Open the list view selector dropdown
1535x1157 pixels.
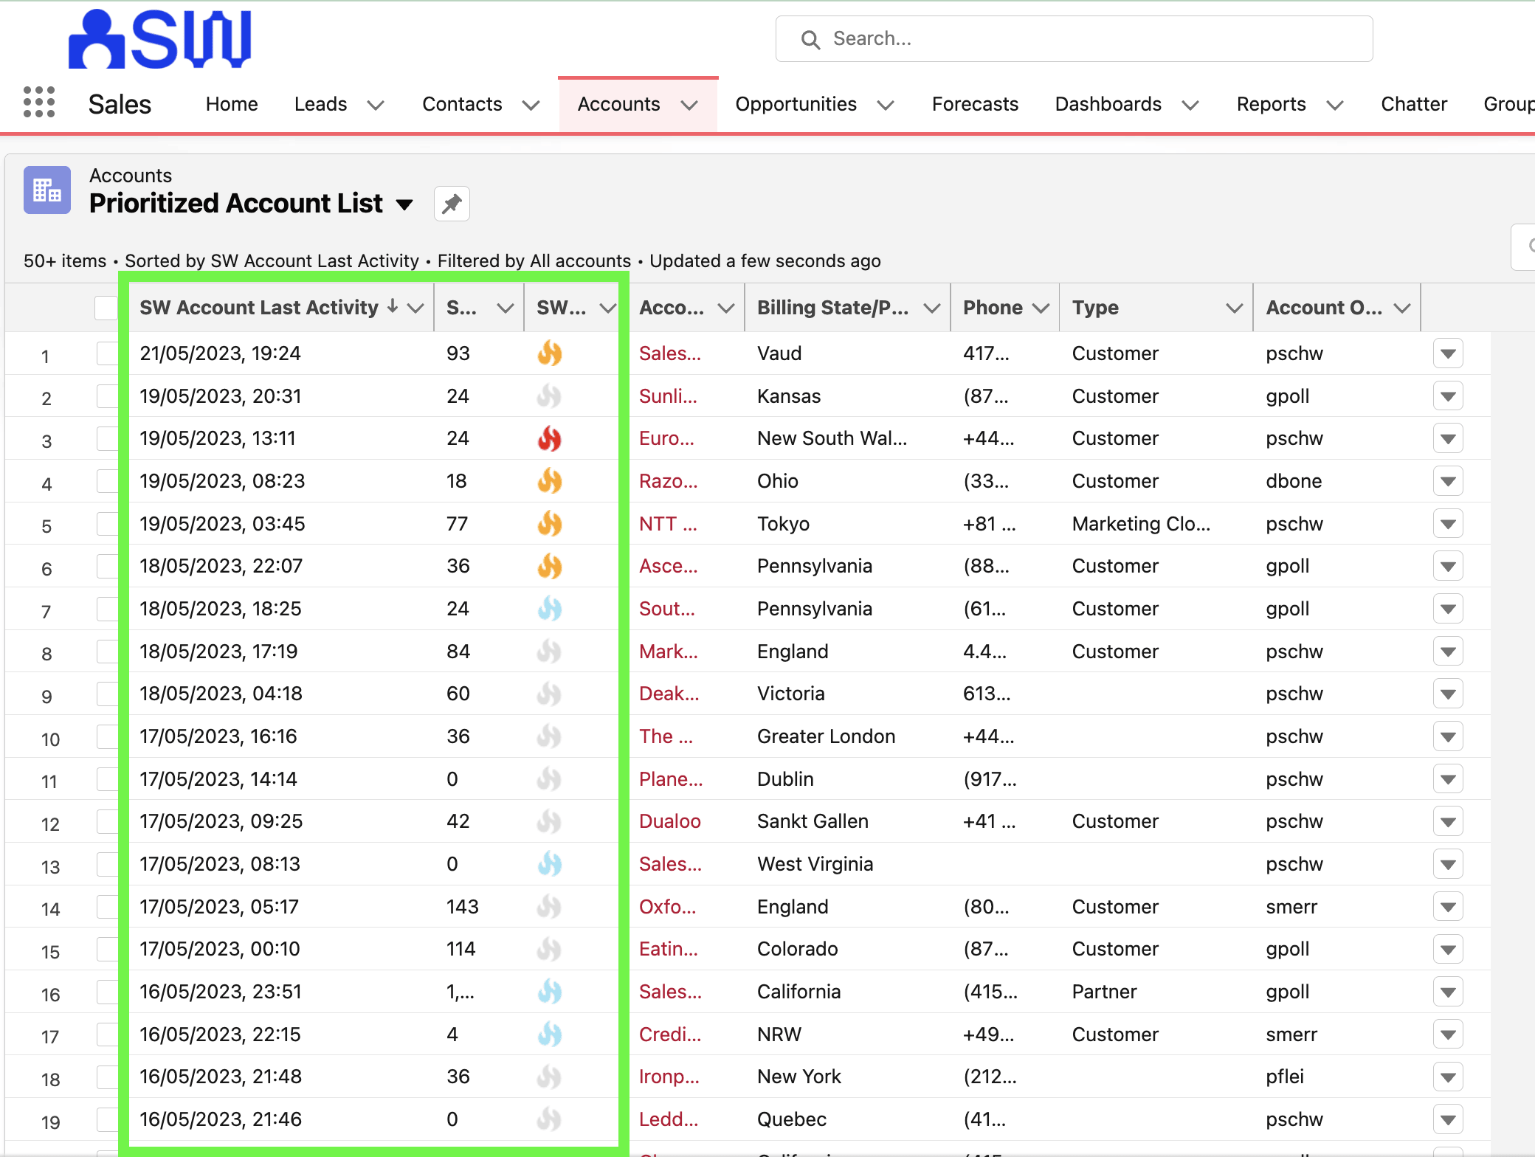[x=405, y=205]
